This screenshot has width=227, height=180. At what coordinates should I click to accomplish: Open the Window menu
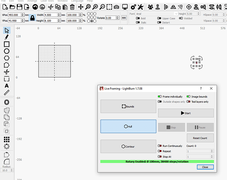point(63,1)
